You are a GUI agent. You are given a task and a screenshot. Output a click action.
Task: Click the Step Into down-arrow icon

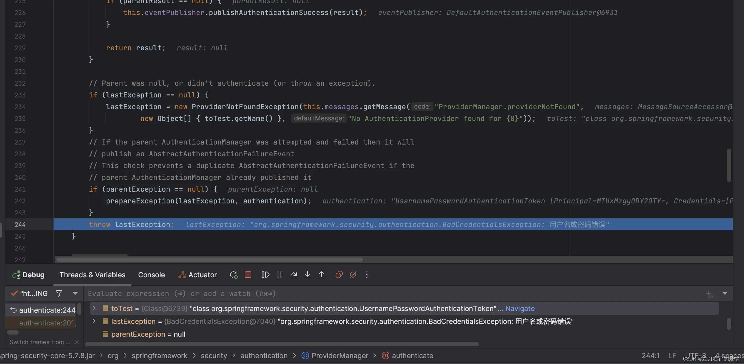(x=307, y=275)
